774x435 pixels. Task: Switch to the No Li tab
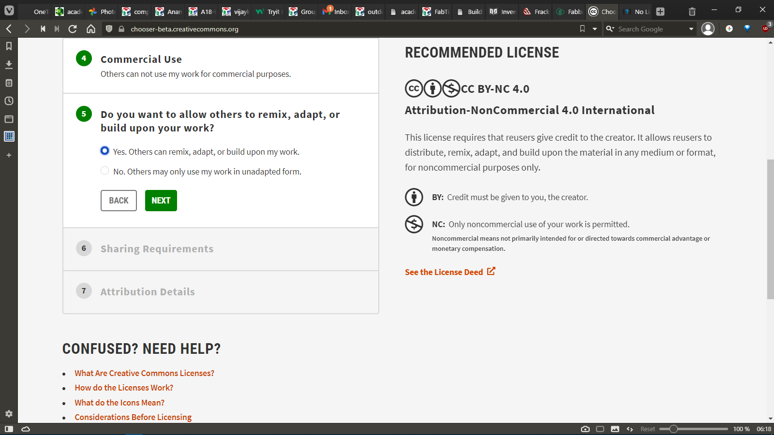point(637,12)
